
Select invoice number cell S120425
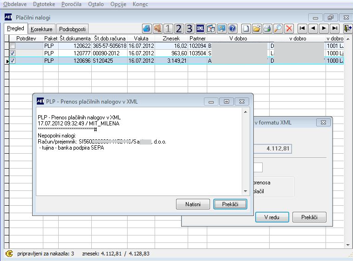109,61
